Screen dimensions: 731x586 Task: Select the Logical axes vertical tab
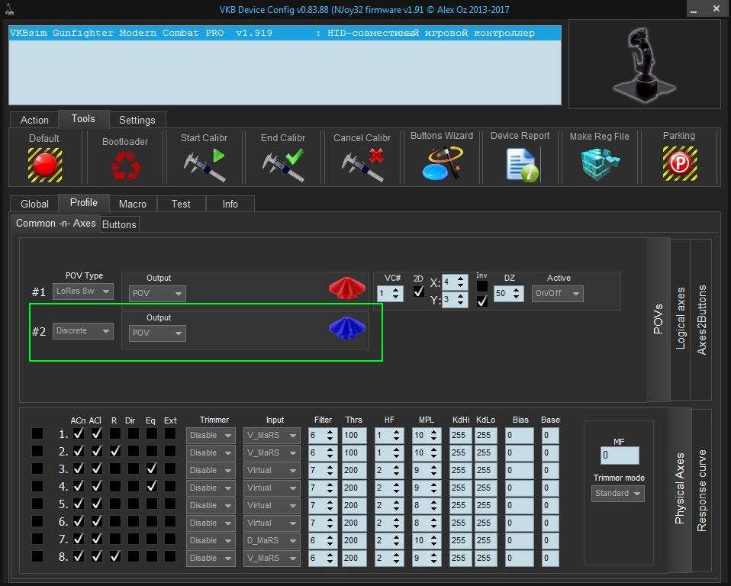[680, 318]
